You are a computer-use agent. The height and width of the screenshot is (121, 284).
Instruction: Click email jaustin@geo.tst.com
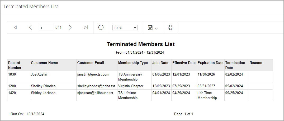point(93,75)
